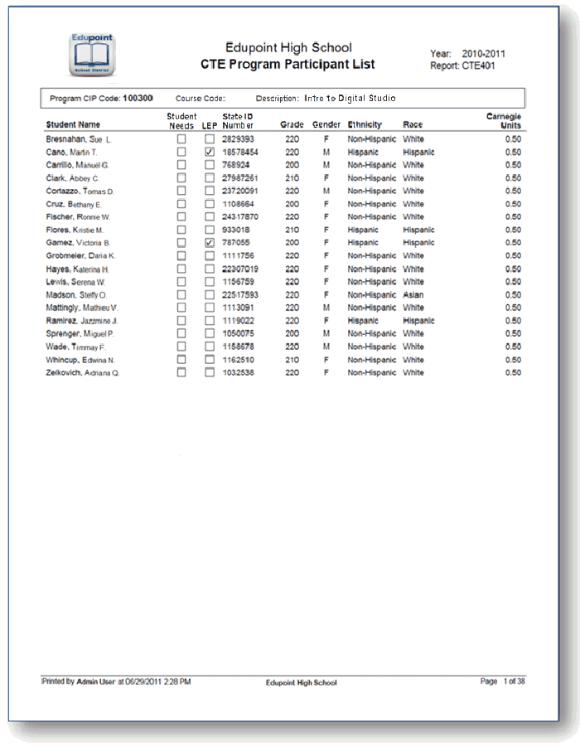
Task: Click the Student Name column header
Action: coord(73,124)
